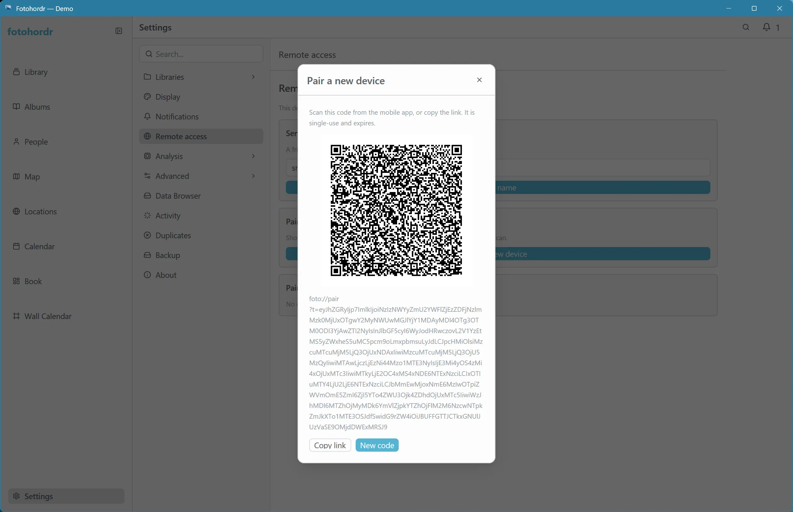
Task: Click the Duplicates circle-x icon
Action: pyautogui.click(x=147, y=235)
